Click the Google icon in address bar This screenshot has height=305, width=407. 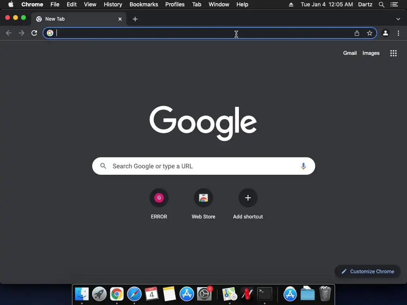tap(50, 33)
